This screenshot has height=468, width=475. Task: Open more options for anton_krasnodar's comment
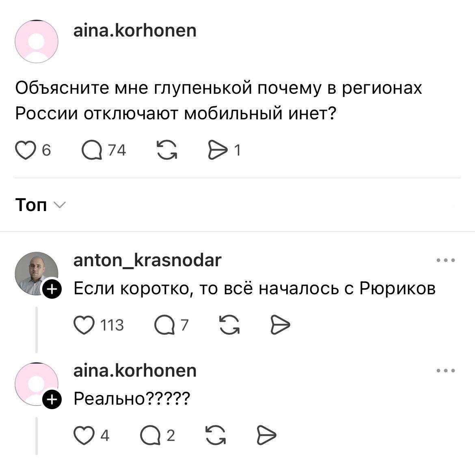click(446, 260)
